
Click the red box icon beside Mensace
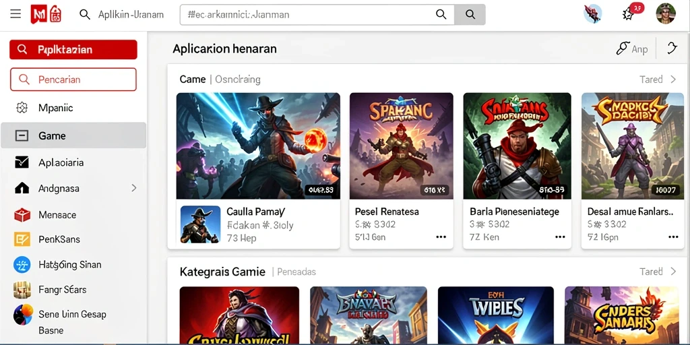point(22,215)
